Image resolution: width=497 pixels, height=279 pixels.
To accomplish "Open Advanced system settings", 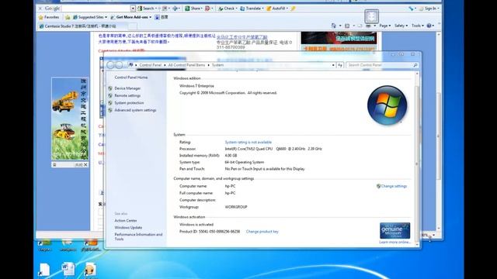I will pos(135,110).
